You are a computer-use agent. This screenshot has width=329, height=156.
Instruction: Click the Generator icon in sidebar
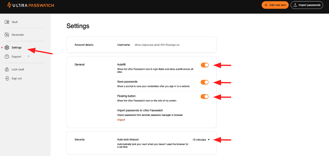pos(7,35)
